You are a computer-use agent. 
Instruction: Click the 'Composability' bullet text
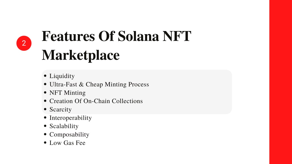pos(69,135)
